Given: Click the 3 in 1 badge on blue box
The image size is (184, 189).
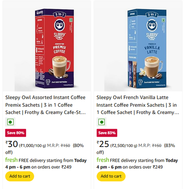Looking at the screenshot, I should [152, 15].
